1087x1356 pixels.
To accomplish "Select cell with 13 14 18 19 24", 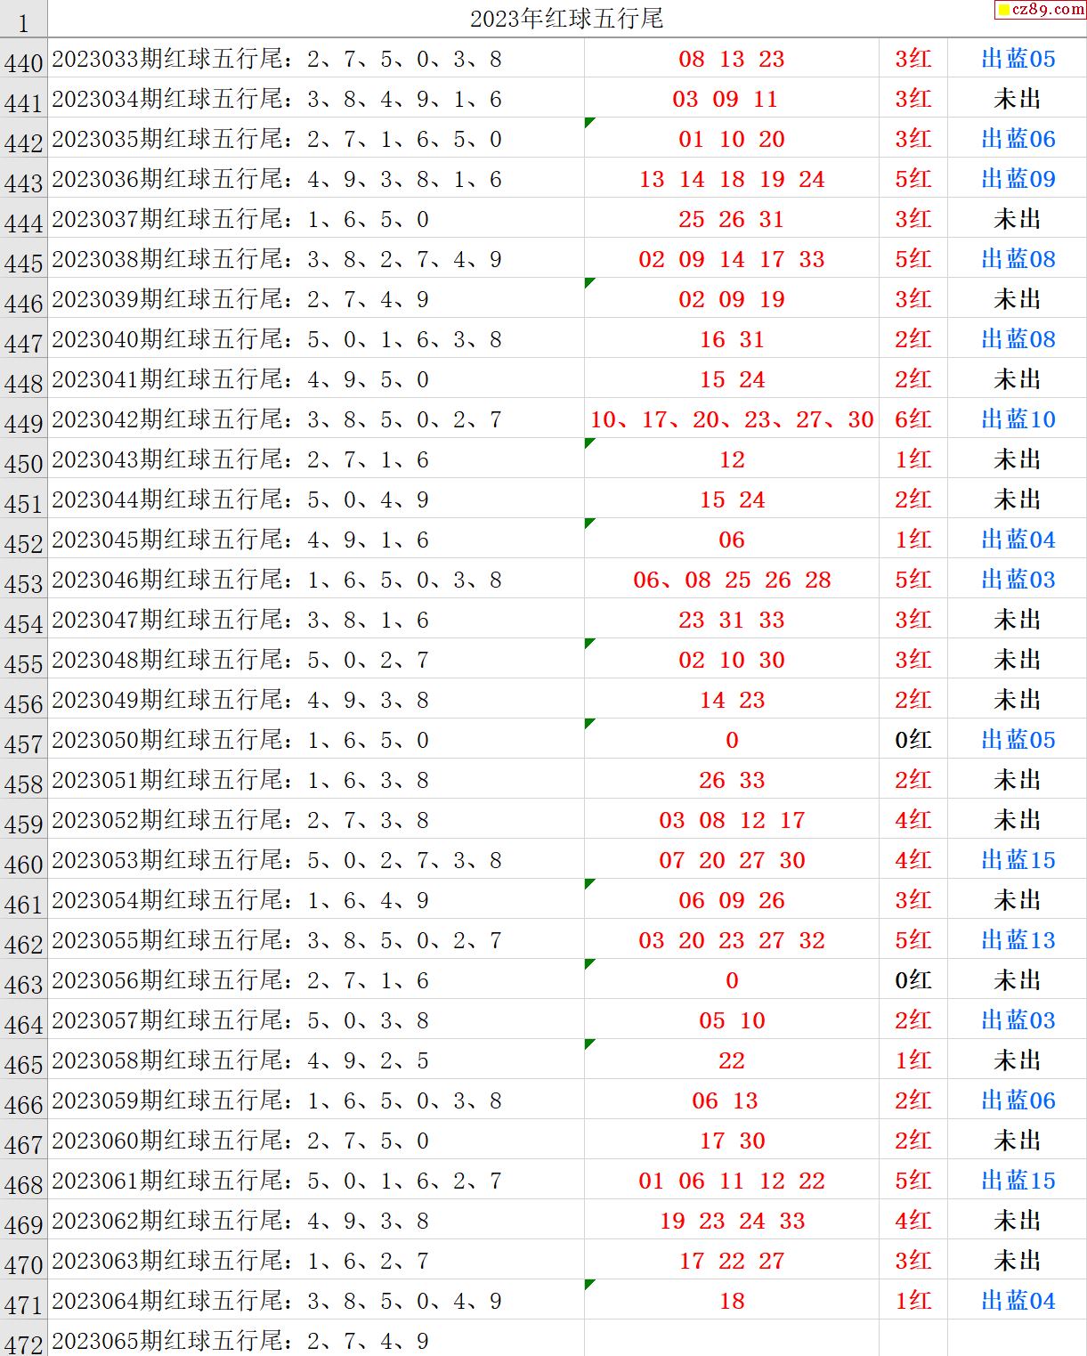I will (x=731, y=179).
